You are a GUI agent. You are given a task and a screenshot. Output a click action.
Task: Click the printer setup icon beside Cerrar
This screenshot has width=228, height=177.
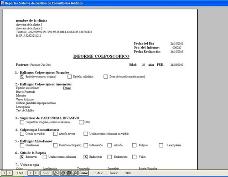(74, 173)
